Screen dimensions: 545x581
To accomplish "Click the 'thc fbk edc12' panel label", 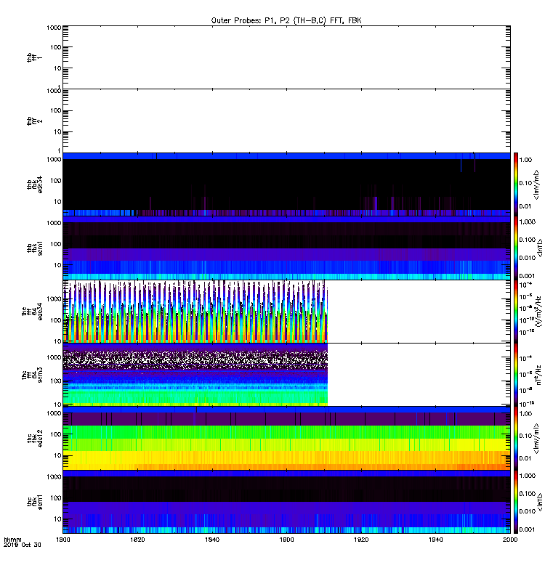I will (34, 438).
